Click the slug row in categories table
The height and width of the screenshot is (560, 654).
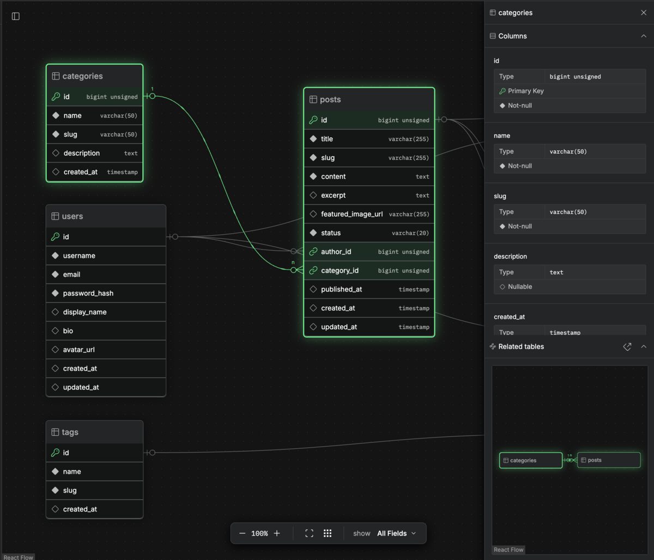coord(95,134)
